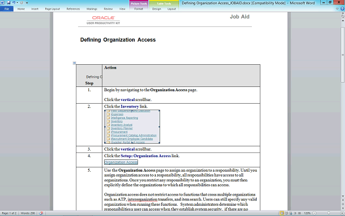Open the Page Layout ribbon tab
The image size is (345, 216).
[x=52, y=9]
